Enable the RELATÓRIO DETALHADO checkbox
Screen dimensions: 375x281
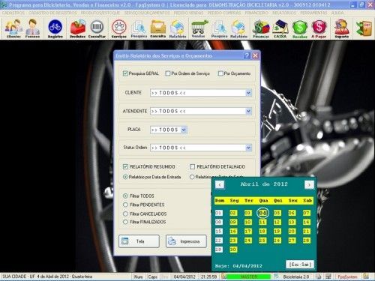[192, 166]
